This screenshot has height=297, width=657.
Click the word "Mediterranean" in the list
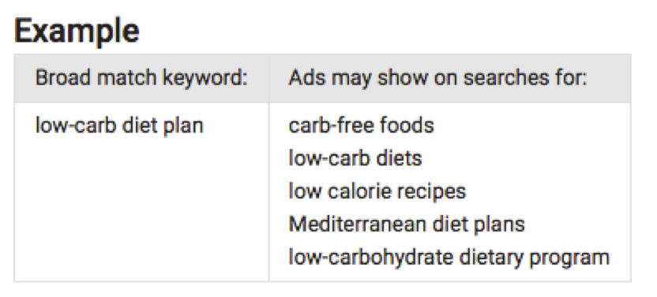359,225
